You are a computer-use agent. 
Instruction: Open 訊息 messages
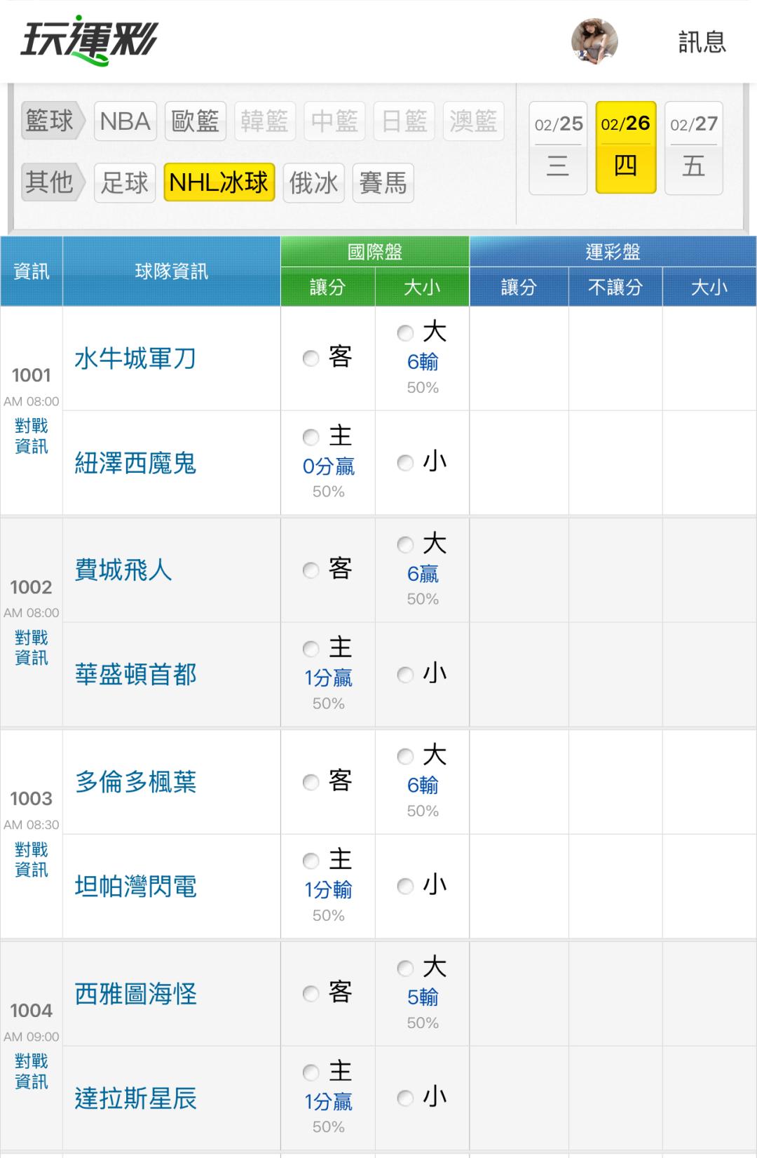point(702,42)
